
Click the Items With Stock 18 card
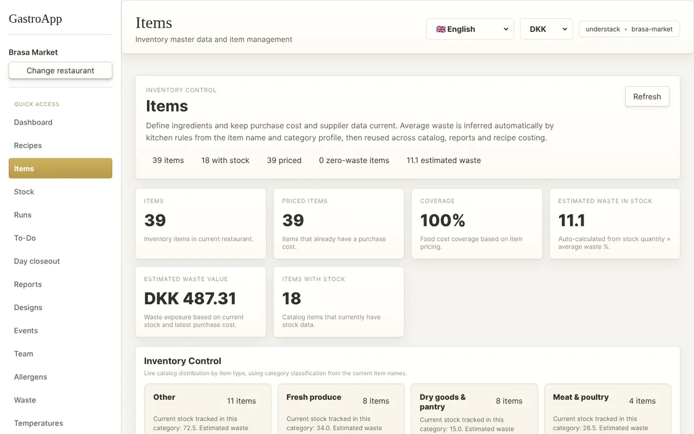point(339,302)
